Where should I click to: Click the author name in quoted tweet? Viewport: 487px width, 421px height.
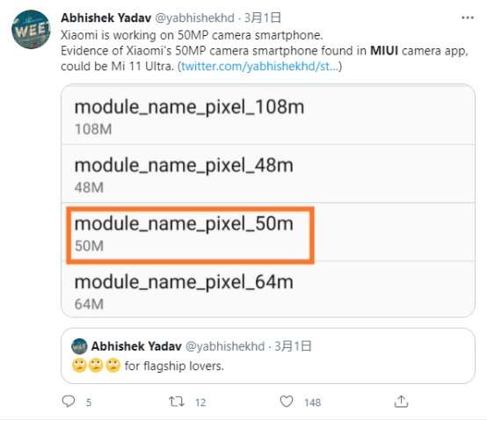136,346
